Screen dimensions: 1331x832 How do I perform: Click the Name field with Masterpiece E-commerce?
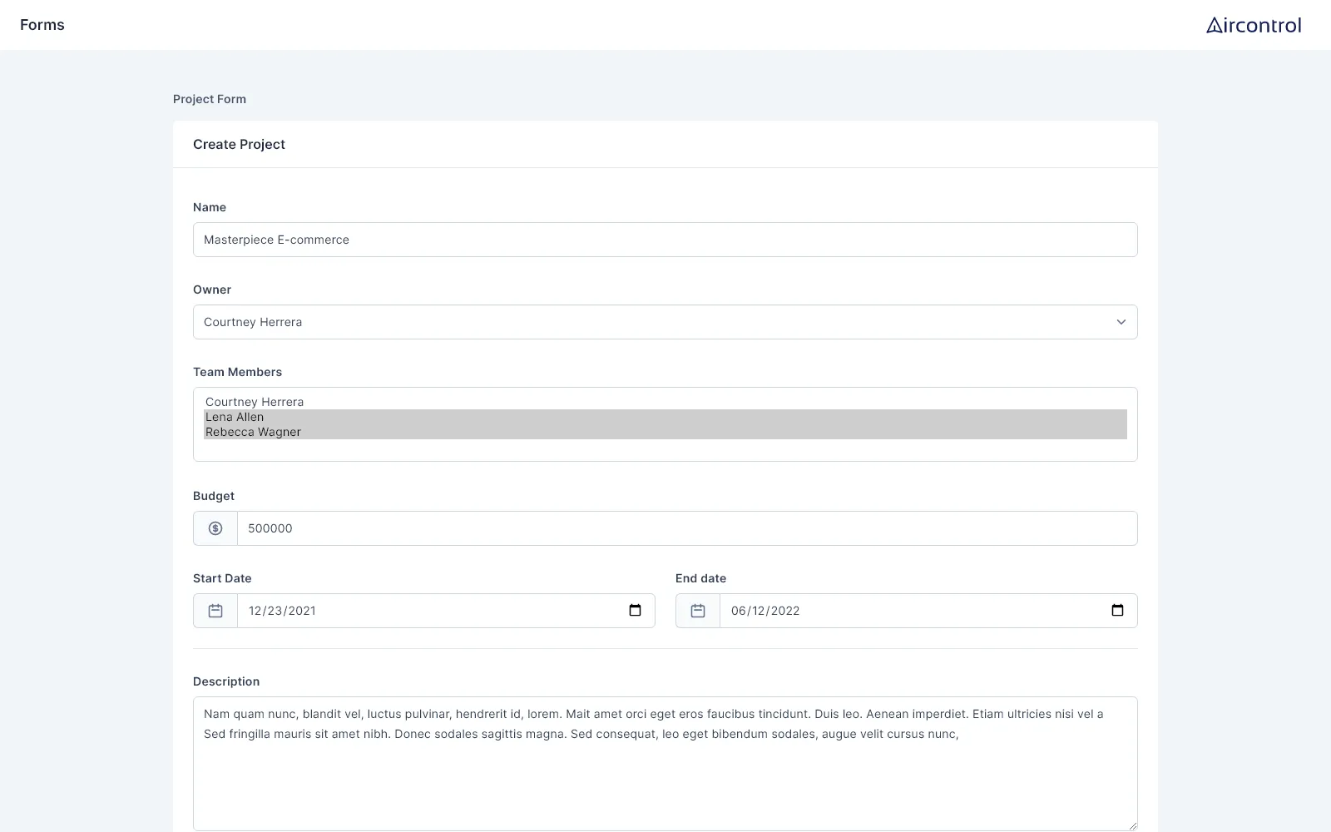tap(665, 240)
